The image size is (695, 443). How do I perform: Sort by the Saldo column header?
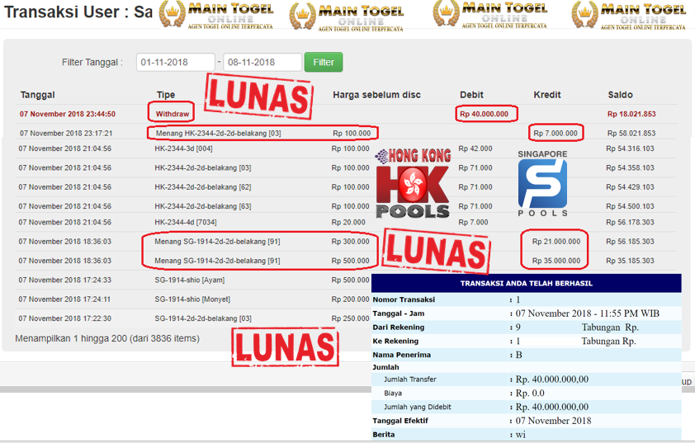tap(620, 95)
